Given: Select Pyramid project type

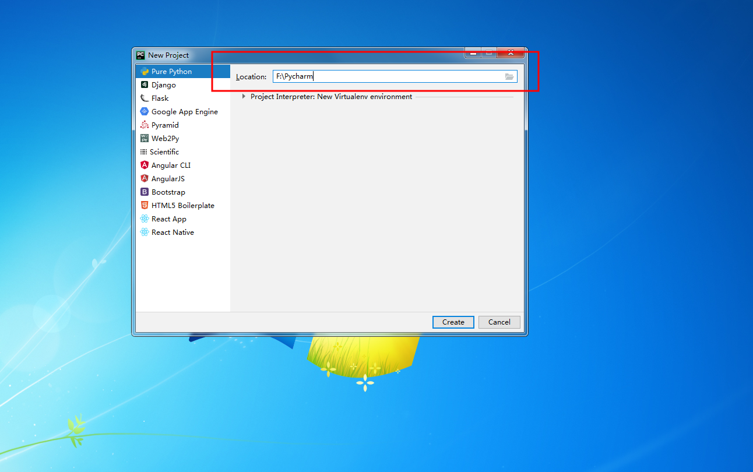Looking at the screenshot, I should 183,125.
